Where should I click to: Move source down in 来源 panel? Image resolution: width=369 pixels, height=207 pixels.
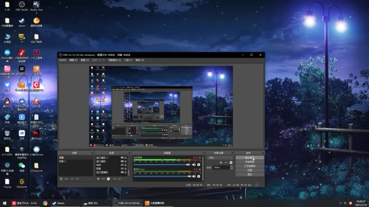click(119, 179)
